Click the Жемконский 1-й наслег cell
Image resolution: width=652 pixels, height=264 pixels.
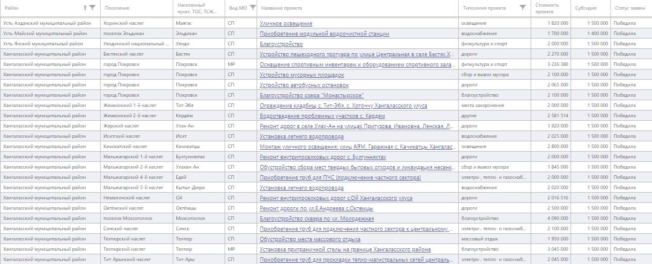click(137, 105)
